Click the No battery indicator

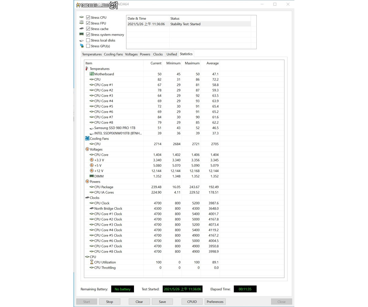point(122,289)
